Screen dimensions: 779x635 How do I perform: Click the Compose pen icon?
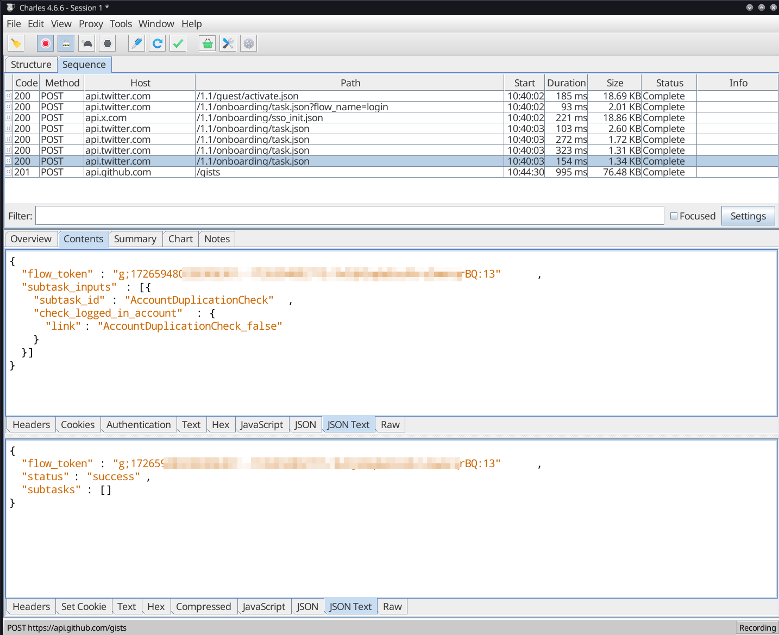[137, 43]
